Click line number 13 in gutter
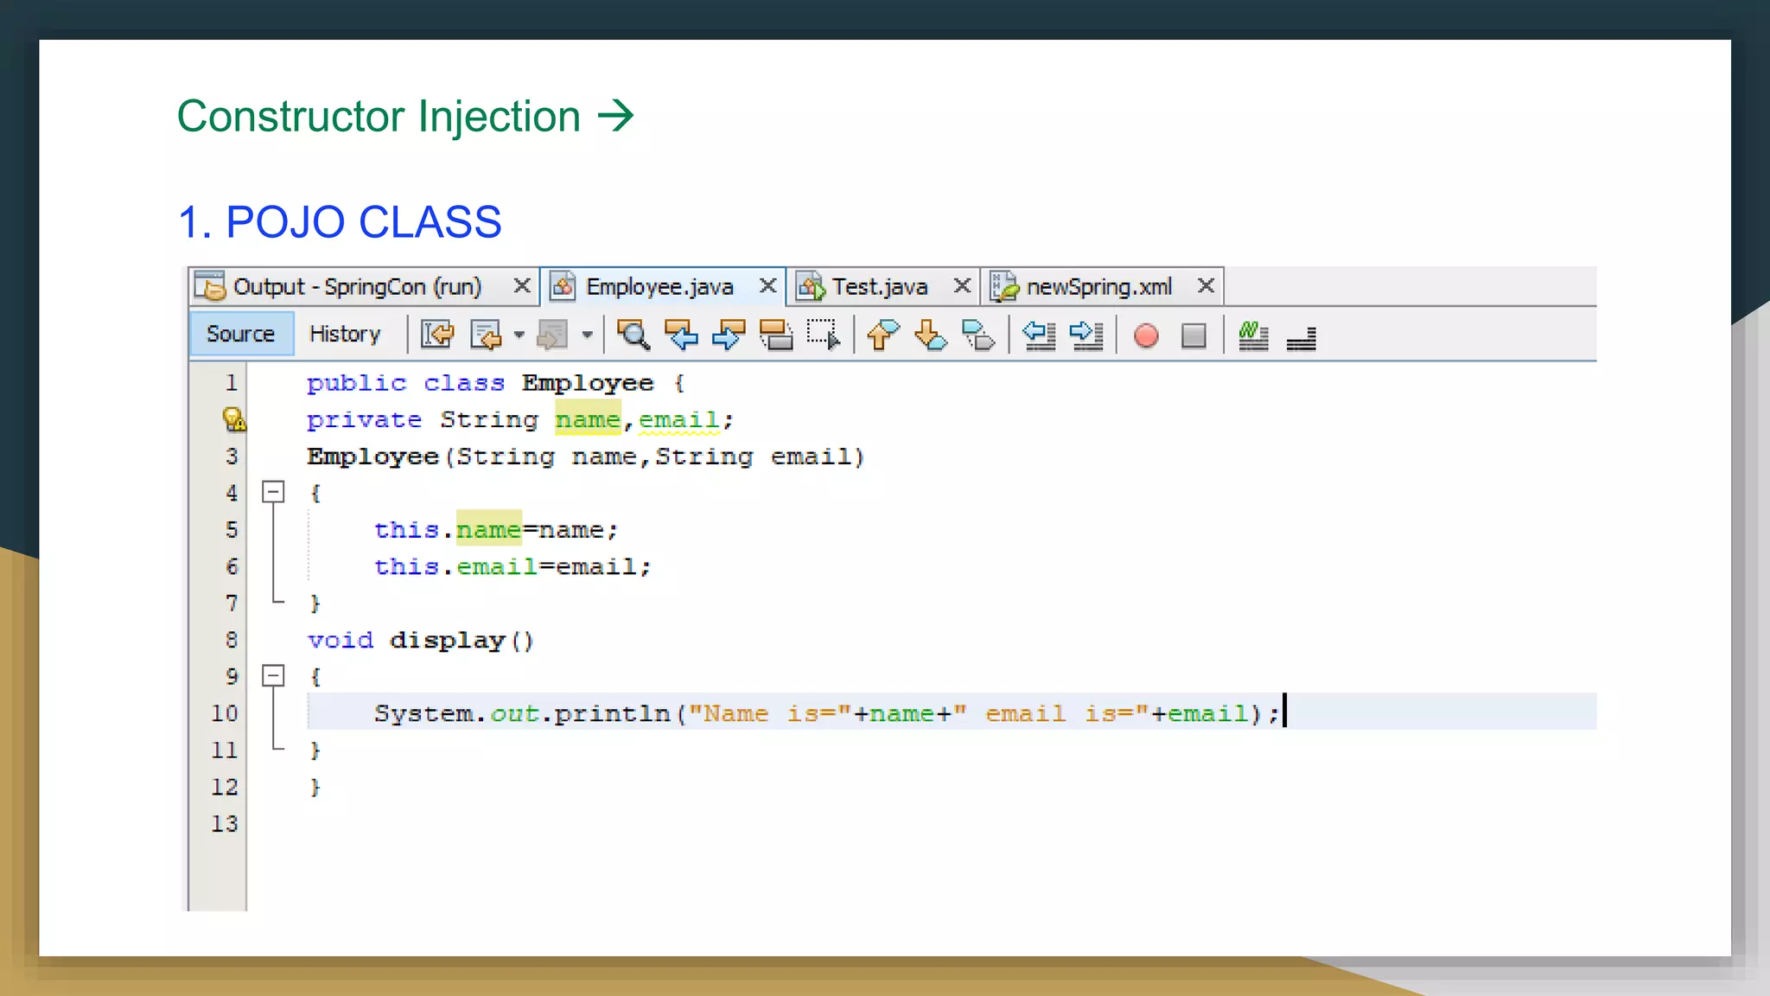 tap(225, 823)
